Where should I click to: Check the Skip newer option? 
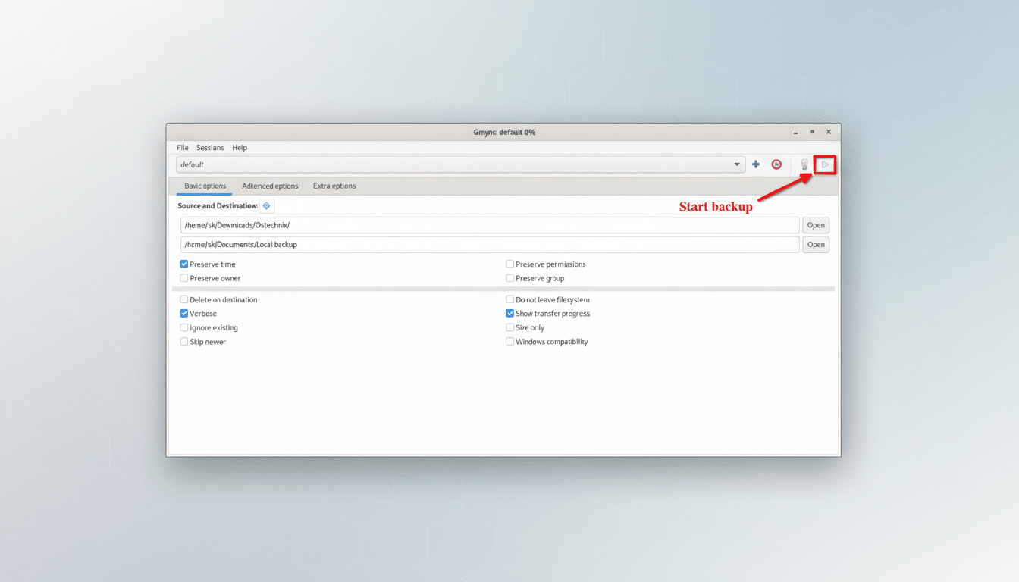click(183, 341)
